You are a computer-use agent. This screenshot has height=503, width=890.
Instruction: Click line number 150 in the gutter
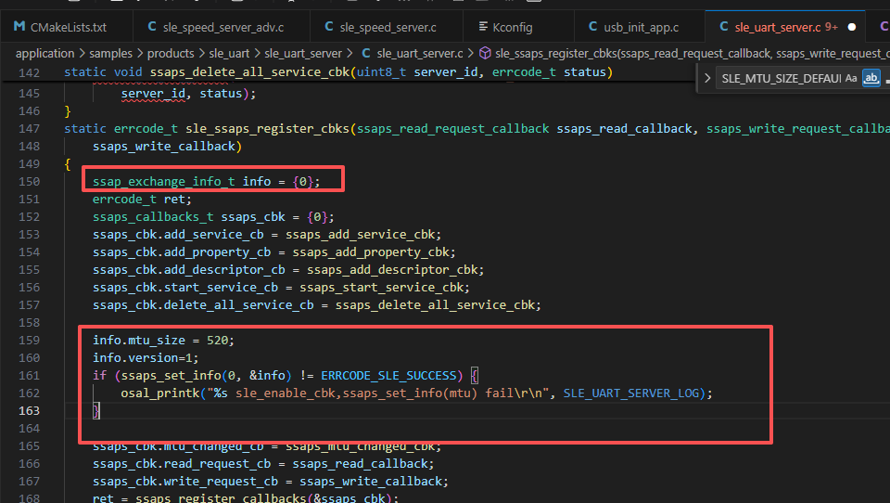pyautogui.click(x=29, y=181)
